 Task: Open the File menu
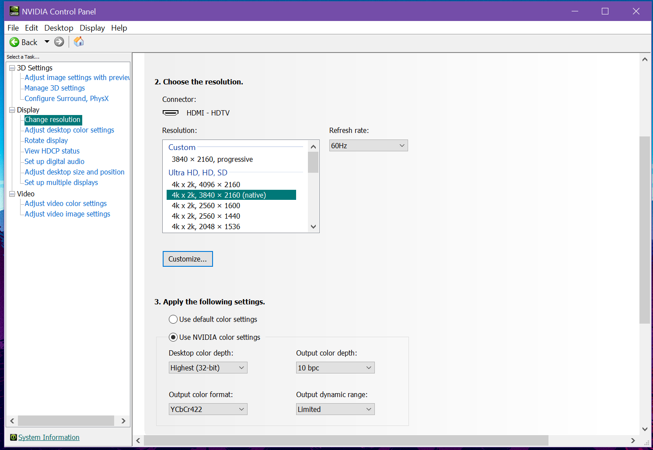pos(13,28)
